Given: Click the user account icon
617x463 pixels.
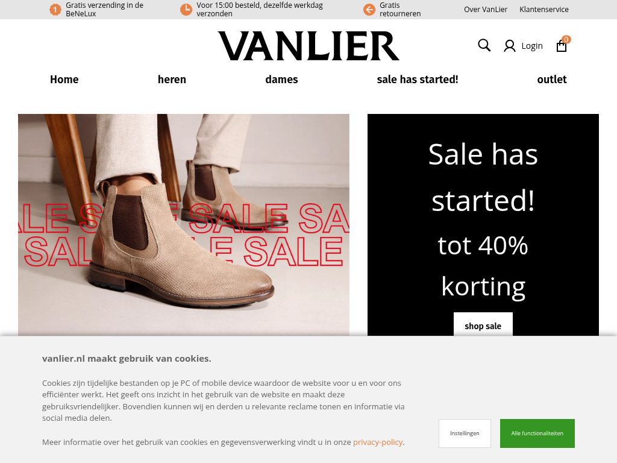Looking at the screenshot, I should point(510,46).
